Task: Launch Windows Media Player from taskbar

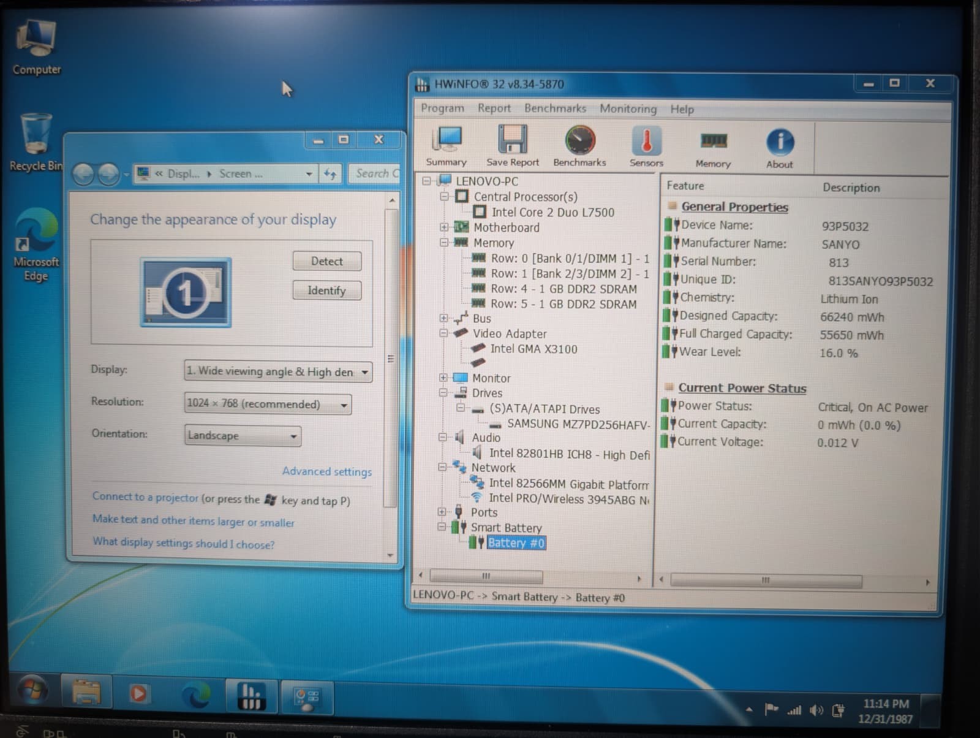Action: [x=139, y=693]
